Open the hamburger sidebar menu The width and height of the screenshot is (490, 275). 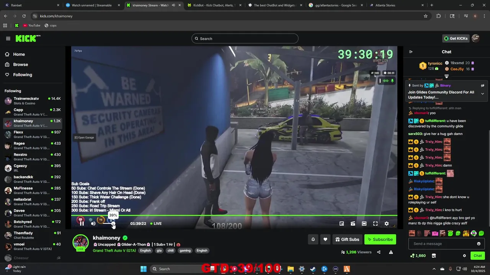coord(8,39)
